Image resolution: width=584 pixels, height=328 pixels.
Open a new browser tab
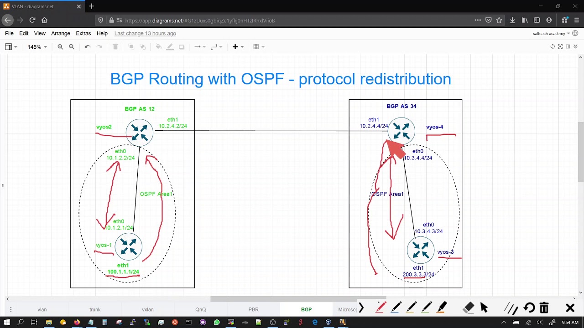point(92,6)
